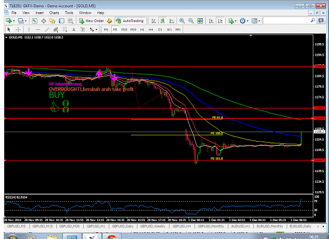Switch timeframe to D1
This screenshot has width=329, height=239.
pyautogui.click(x=160, y=29)
